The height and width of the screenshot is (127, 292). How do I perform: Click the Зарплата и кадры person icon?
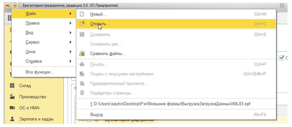click(12, 119)
